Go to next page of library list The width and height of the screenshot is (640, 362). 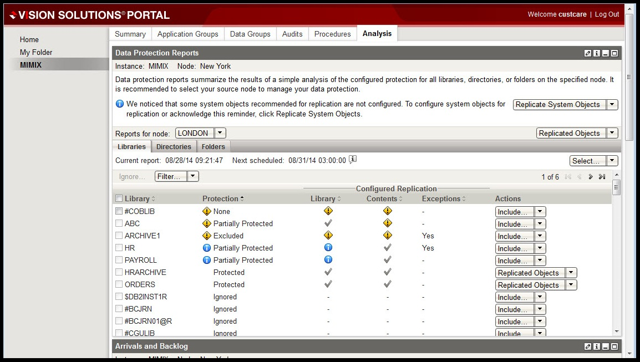click(591, 177)
